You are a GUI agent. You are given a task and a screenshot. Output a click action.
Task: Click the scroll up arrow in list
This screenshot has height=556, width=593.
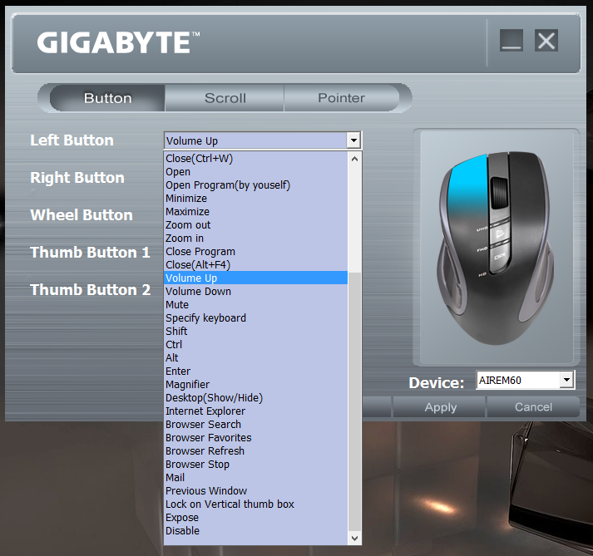[x=354, y=159]
